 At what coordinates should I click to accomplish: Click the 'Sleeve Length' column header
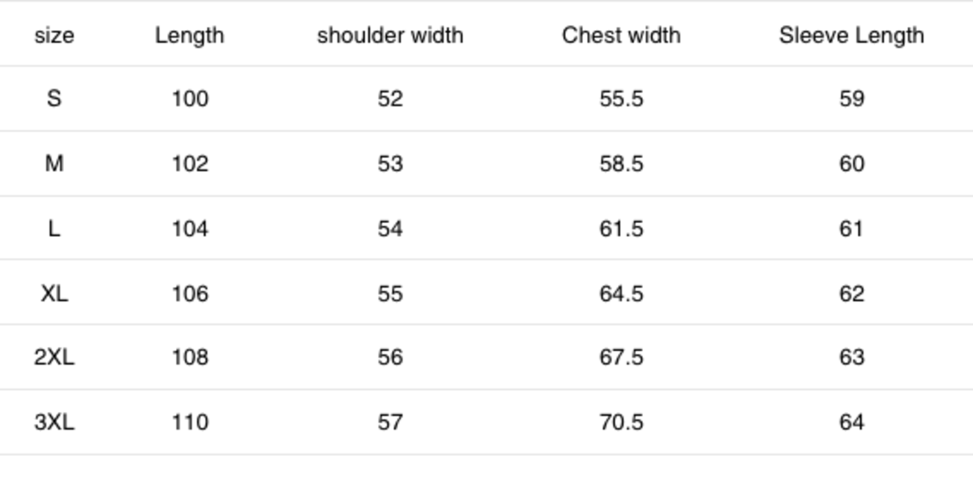(x=851, y=36)
